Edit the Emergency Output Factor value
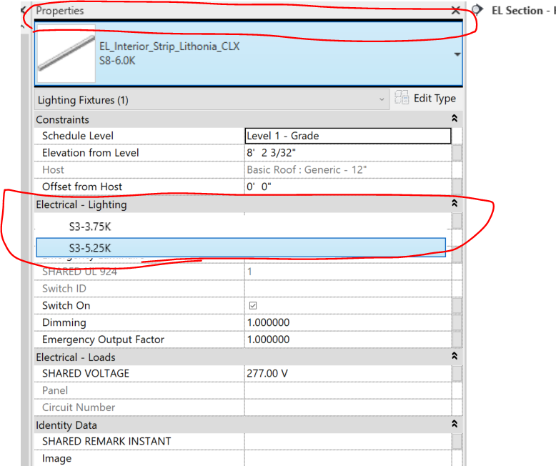 (348, 339)
